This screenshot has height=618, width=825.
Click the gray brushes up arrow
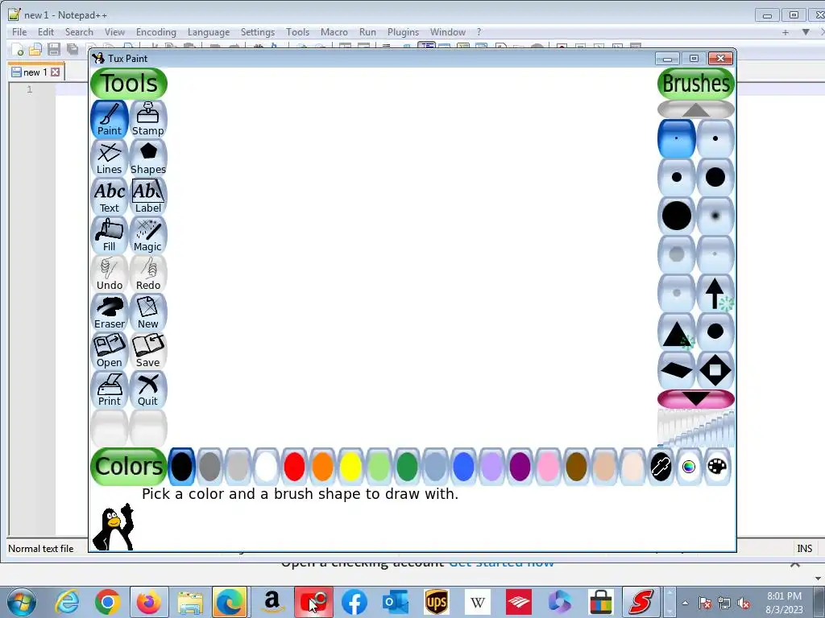(695, 109)
